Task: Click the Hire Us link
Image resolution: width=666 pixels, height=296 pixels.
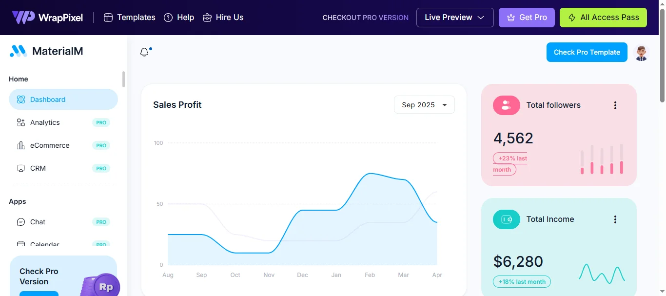Action: click(223, 18)
